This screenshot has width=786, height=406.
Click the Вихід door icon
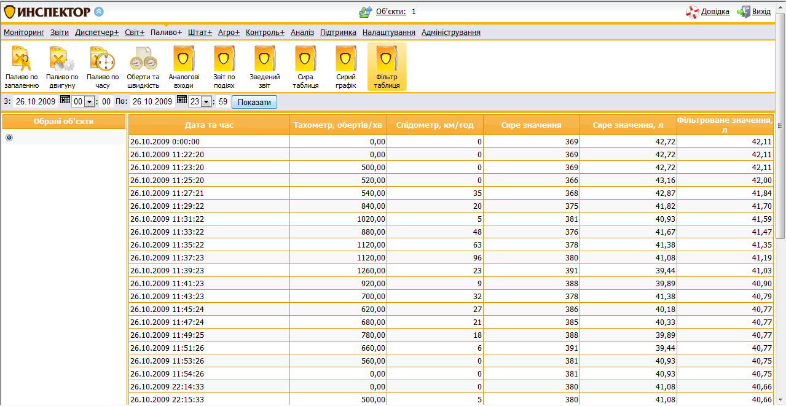pos(744,12)
